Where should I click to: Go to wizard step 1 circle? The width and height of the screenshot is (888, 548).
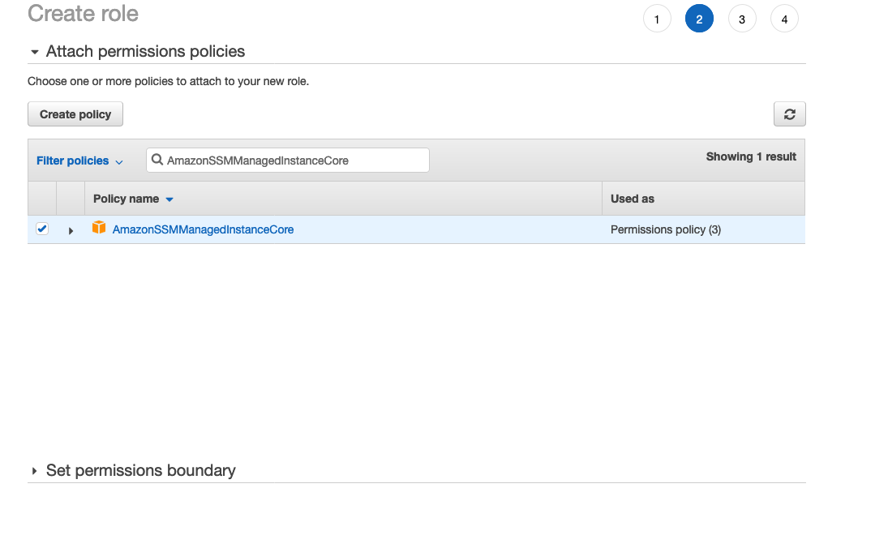click(657, 19)
